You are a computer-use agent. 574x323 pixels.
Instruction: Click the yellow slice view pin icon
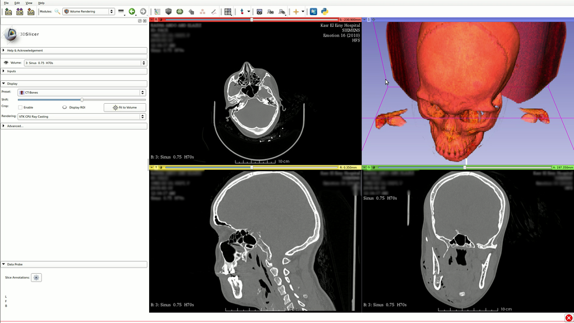[151, 167]
